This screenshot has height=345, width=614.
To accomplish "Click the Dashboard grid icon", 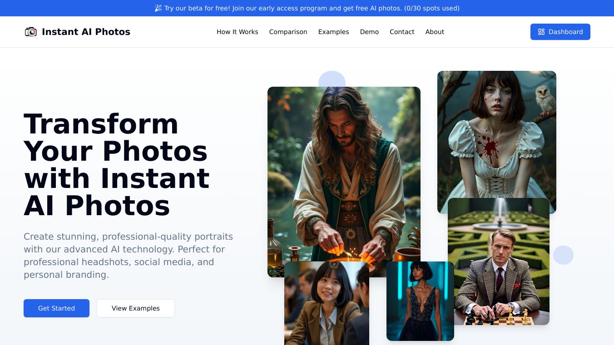I will click(x=541, y=32).
